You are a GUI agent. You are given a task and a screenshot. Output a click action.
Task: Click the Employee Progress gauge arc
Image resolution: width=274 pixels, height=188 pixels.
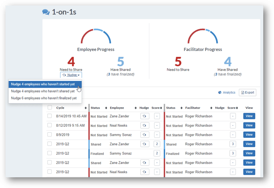coord(96,36)
